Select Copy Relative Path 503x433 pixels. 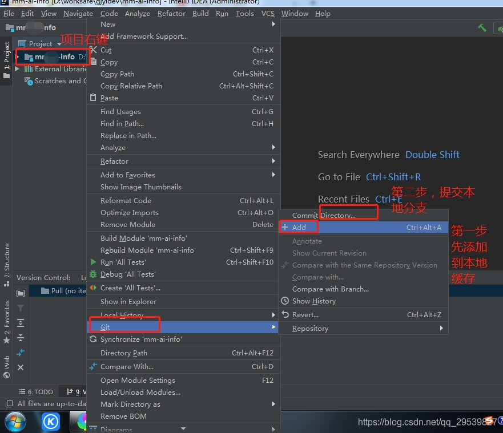pos(182,86)
